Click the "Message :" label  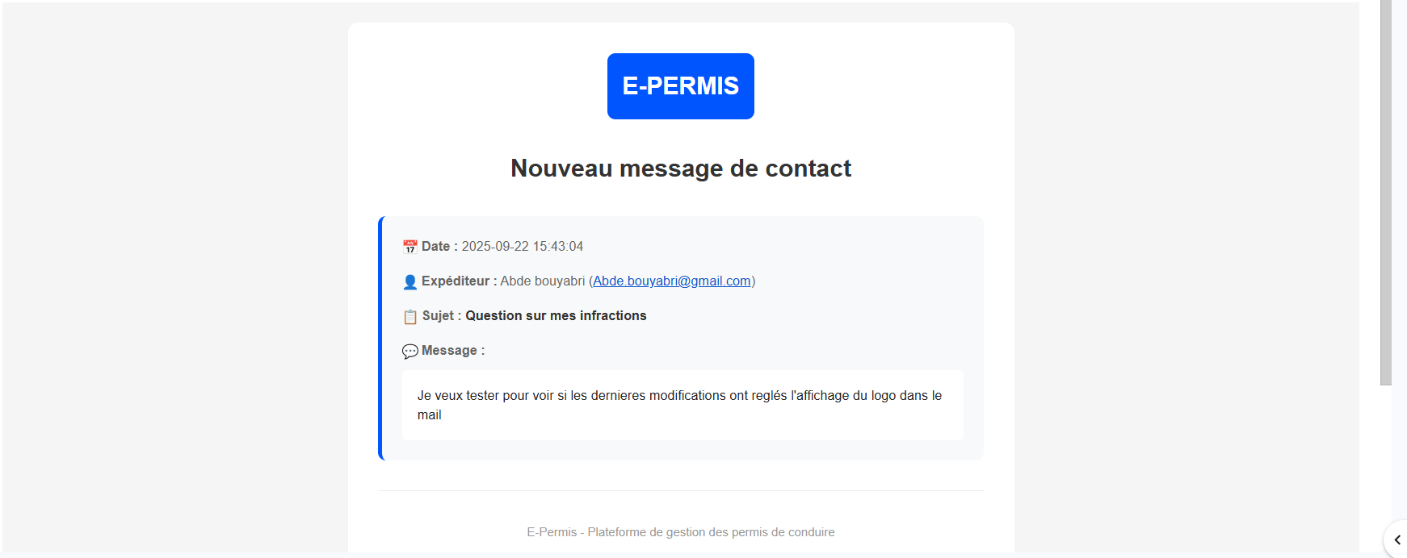tap(453, 350)
